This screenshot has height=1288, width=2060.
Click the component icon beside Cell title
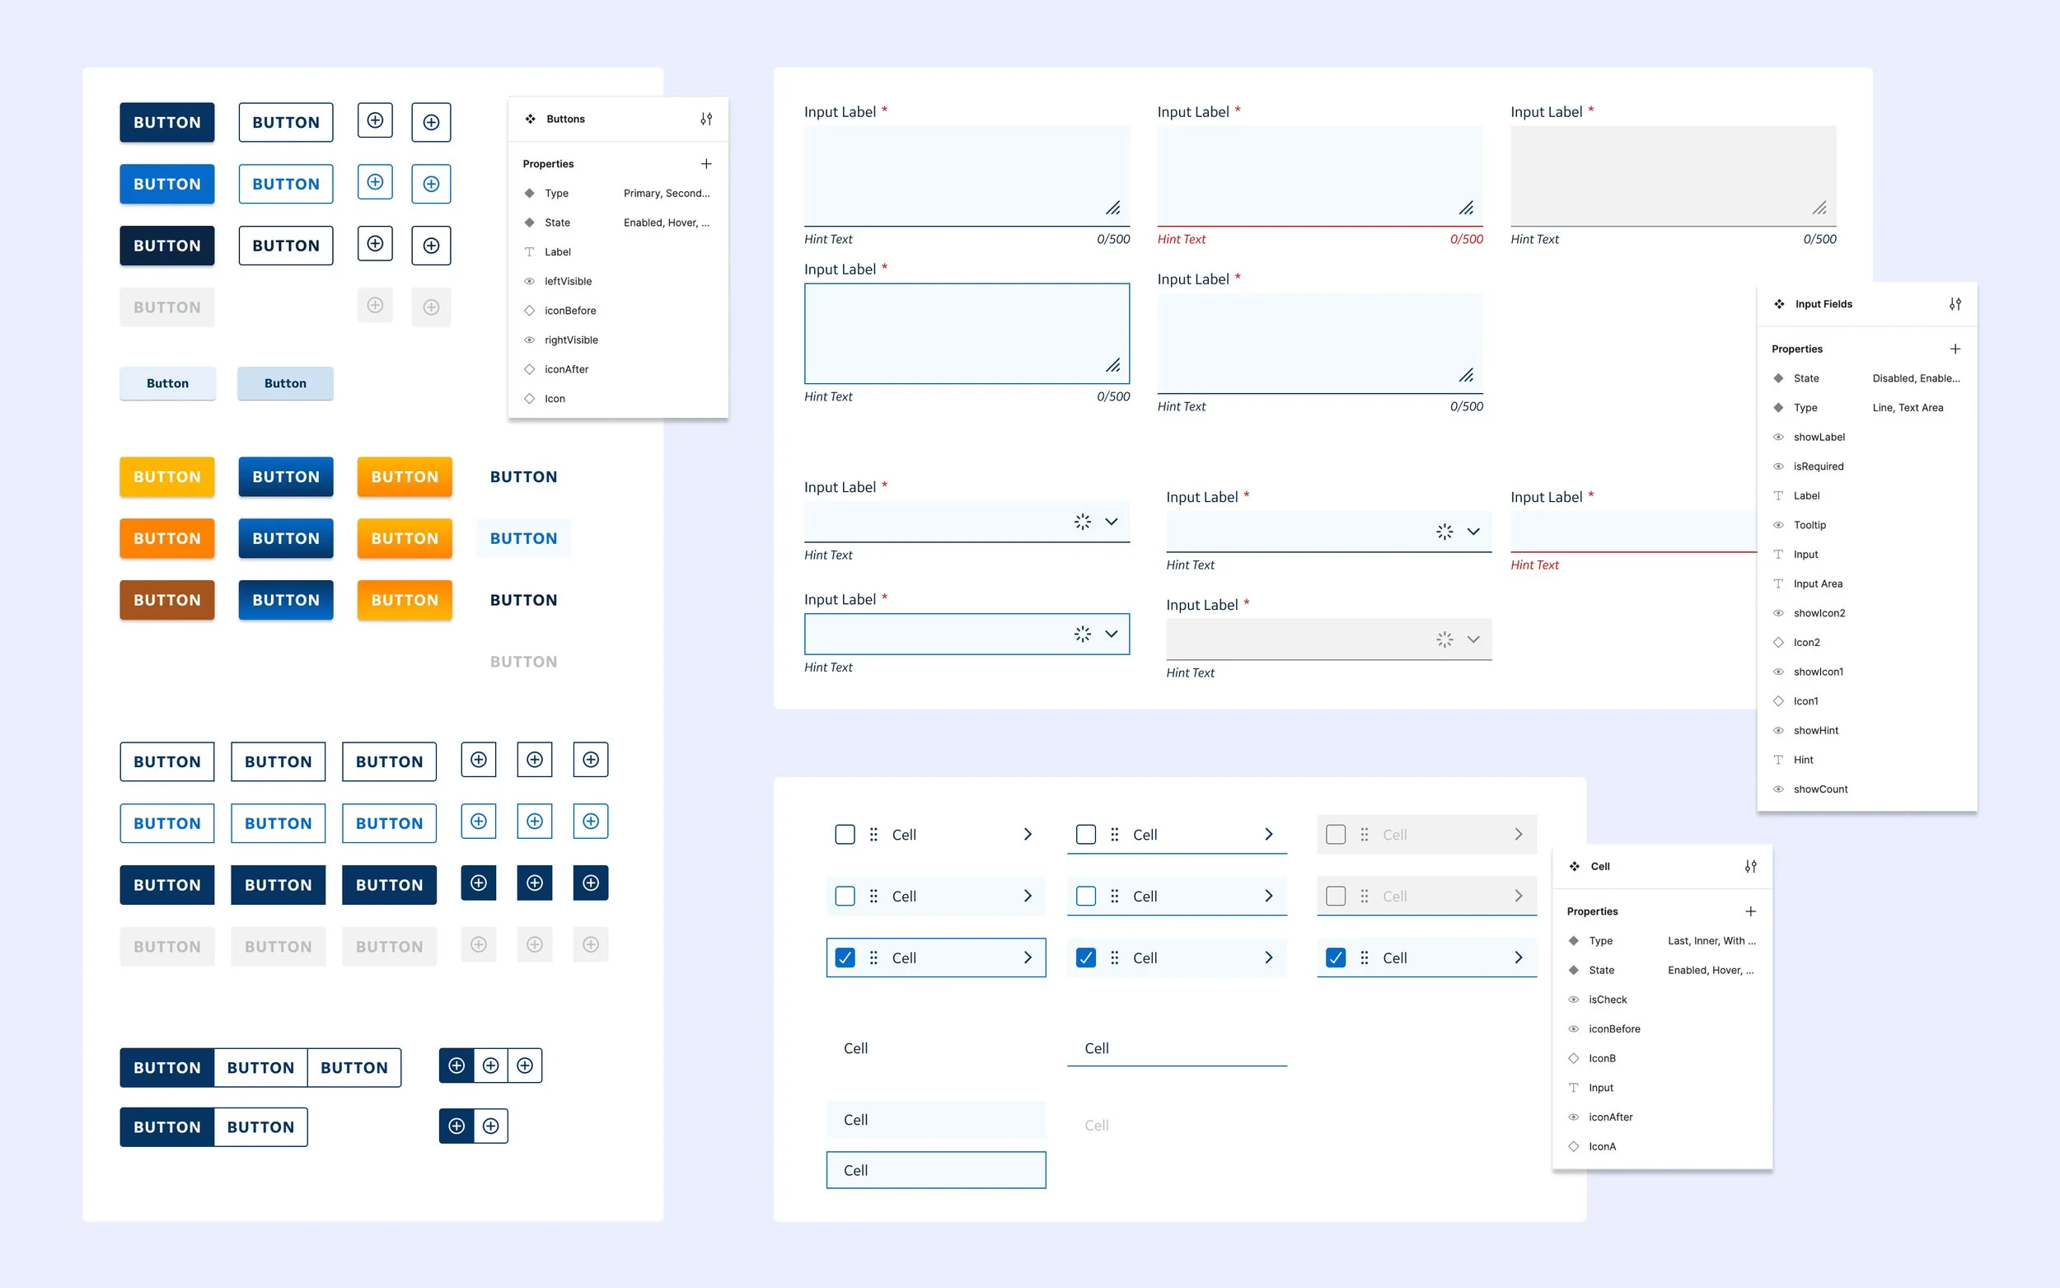(1575, 866)
